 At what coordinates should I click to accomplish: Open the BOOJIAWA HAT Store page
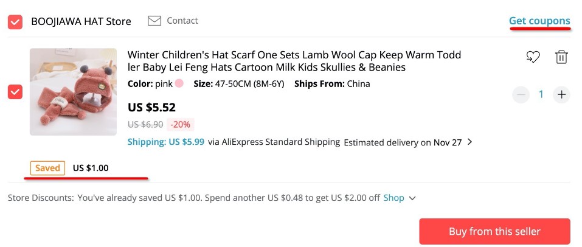pyautogui.click(x=81, y=21)
